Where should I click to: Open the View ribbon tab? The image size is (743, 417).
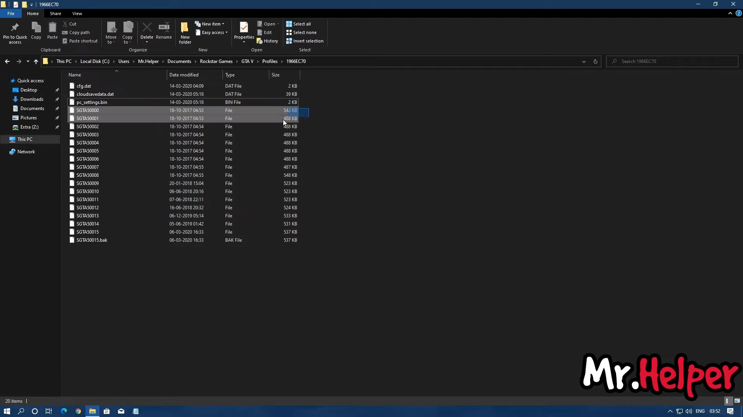(x=77, y=14)
